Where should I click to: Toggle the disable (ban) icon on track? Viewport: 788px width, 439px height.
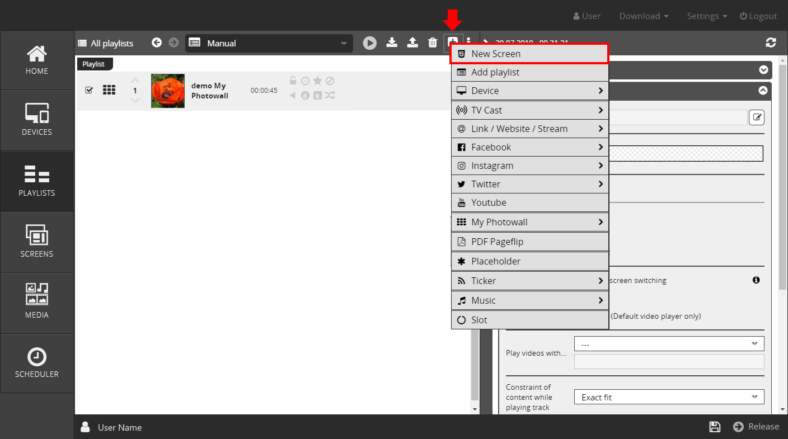pos(330,81)
